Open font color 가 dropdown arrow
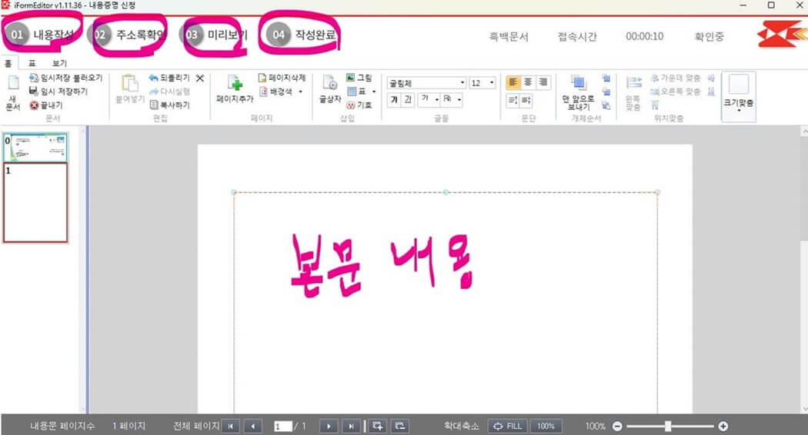 436,99
